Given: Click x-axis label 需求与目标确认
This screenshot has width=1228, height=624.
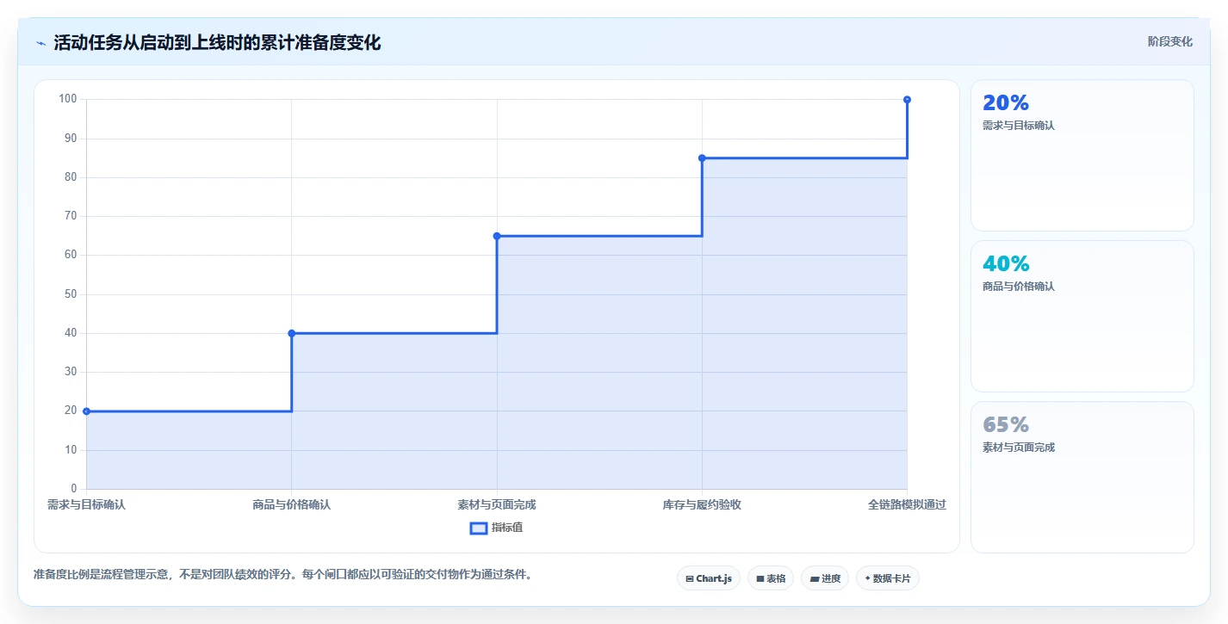Looking at the screenshot, I should [86, 504].
